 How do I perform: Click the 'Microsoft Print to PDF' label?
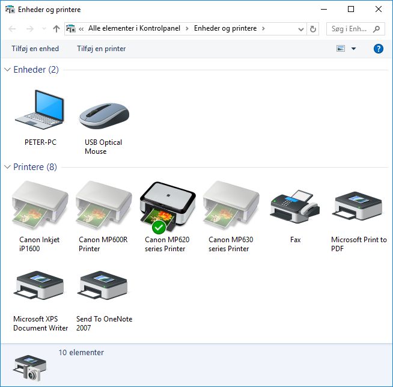click(x=359, y=244)
